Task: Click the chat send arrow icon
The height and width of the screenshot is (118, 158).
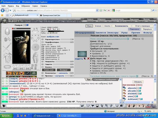Action: 82,106
